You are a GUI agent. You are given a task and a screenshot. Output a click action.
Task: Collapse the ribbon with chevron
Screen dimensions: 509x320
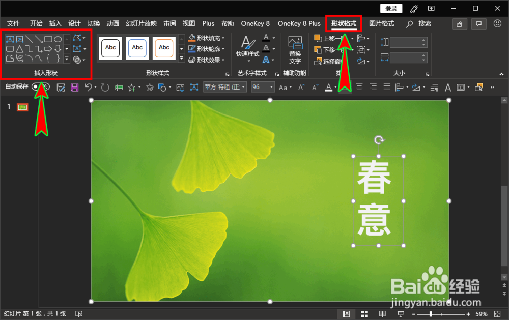pyautogui.click(x=501, y=74)
